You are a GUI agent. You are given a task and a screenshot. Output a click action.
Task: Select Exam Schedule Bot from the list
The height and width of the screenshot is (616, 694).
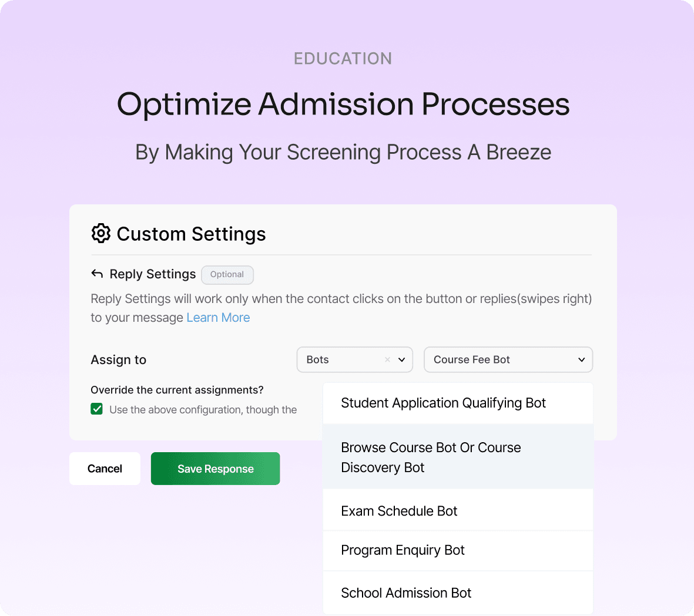click(399, 510)
